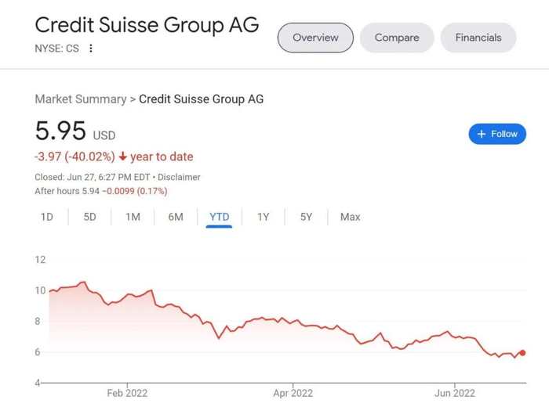The image size is (549, 407).
Task: Open the Compare tab
Action: coord(397,38)
